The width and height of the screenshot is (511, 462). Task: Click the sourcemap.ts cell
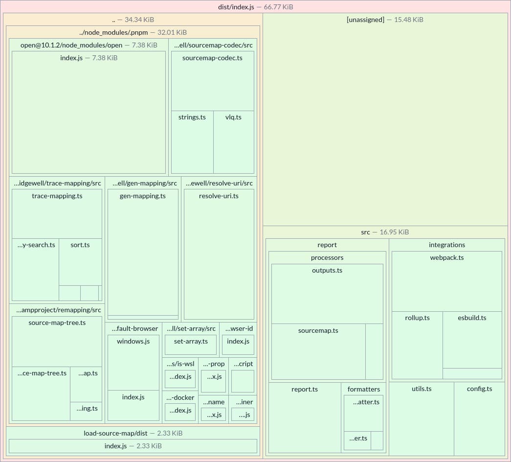tap(318, 350)
